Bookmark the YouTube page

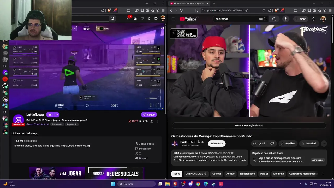pyautogui.click(x=197, y=10)
